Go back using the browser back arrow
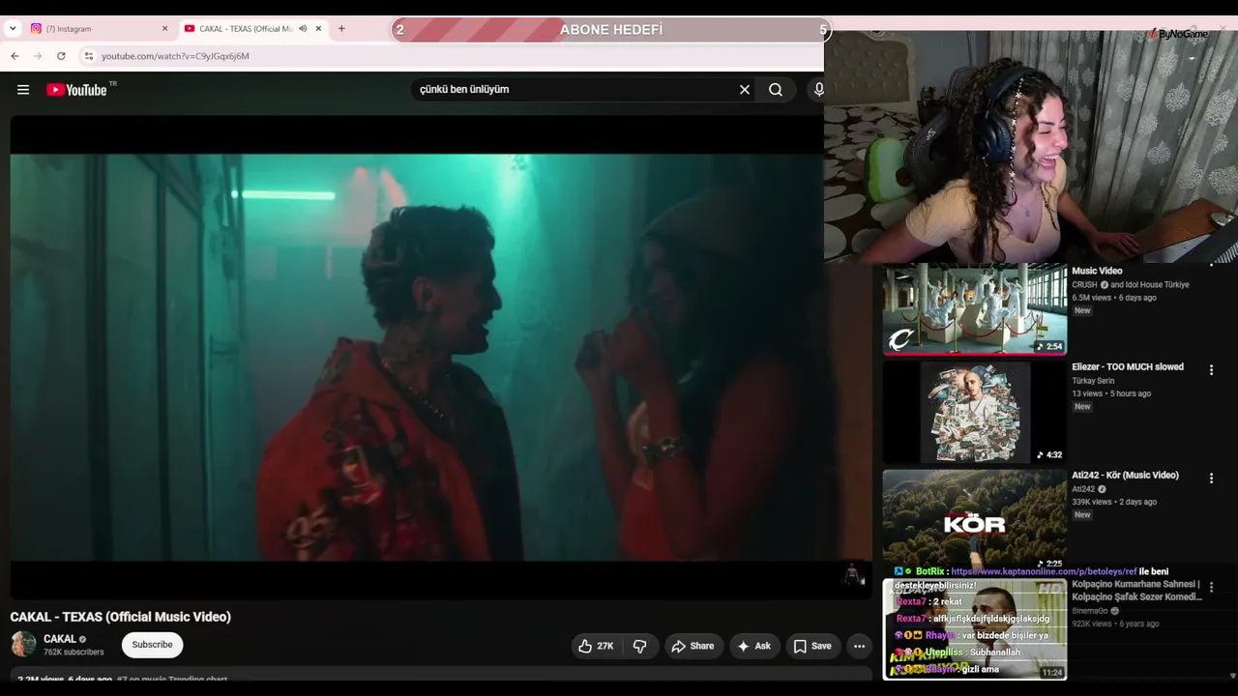Screen dimensions: 1238x696 tap(15, 56)
